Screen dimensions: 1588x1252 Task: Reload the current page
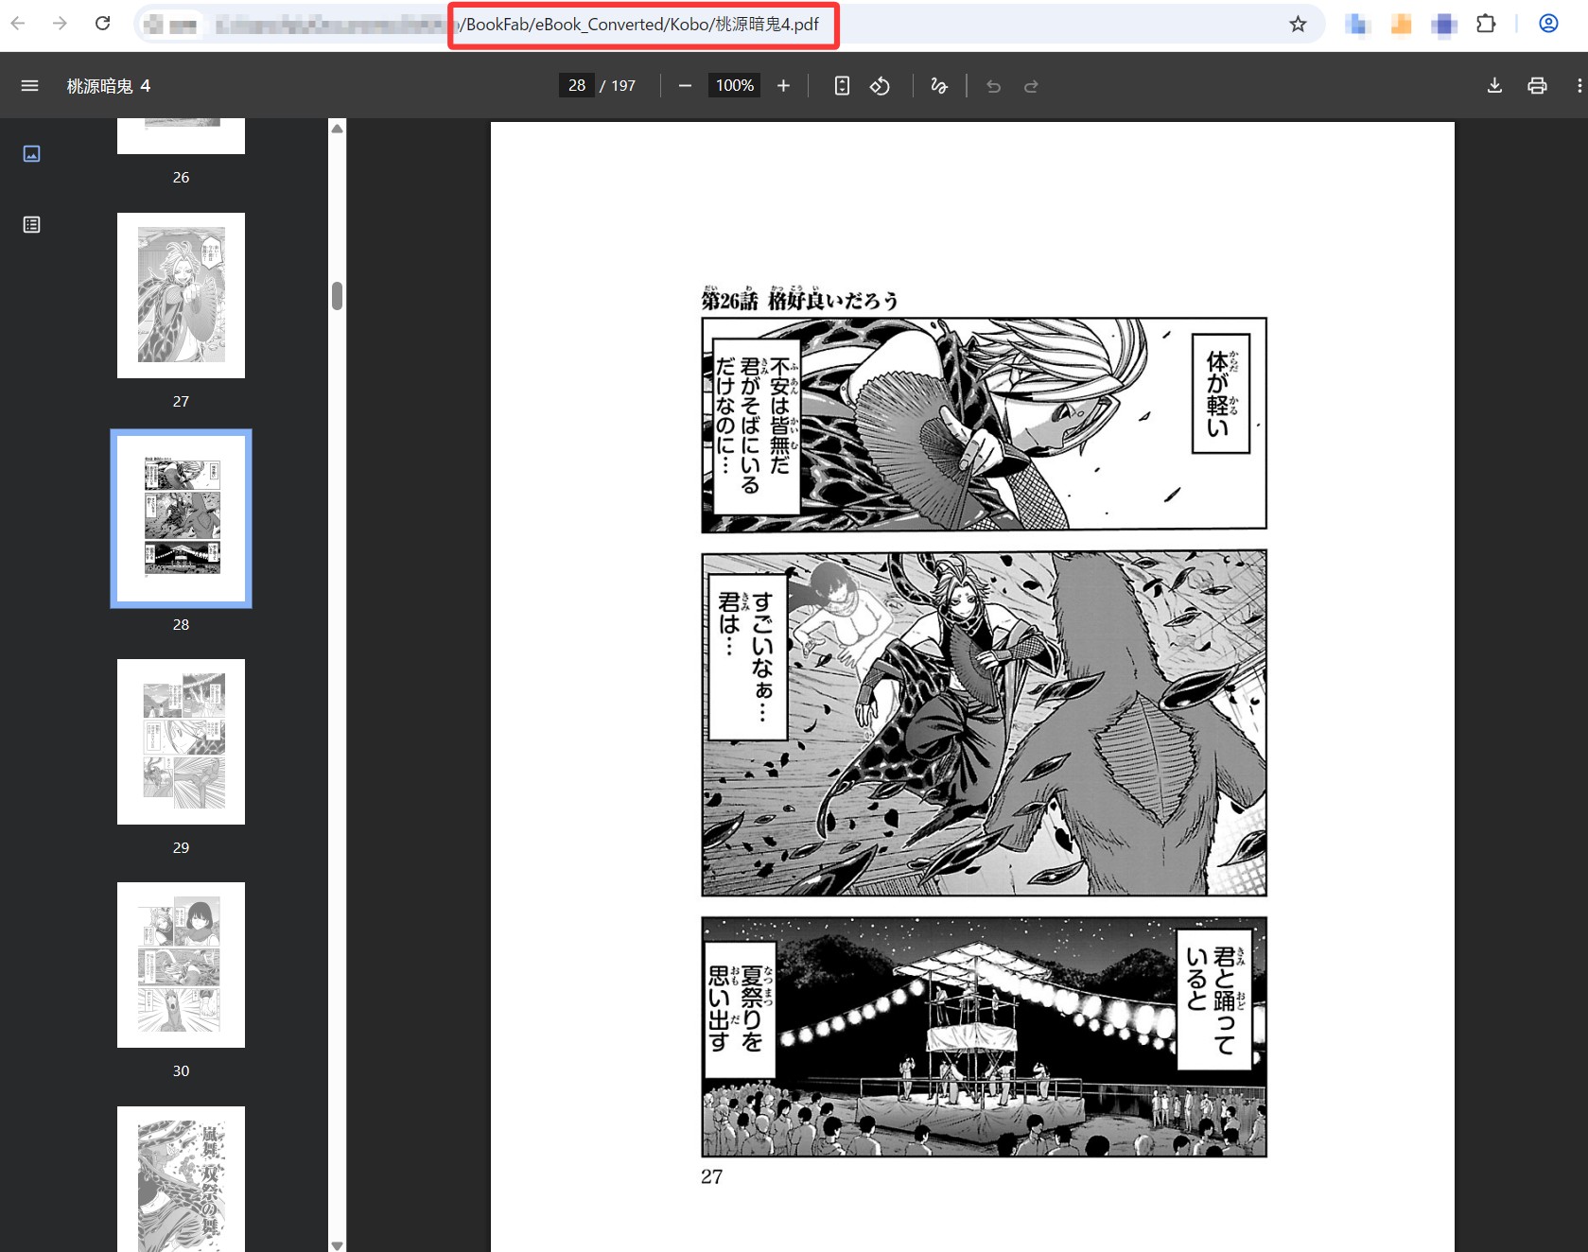(103, 24)
